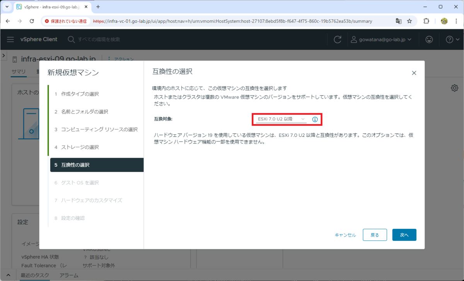The width and height of the screenshot is (464, 281).
Task: Open the ESXi 7.0 U2 compatibility dropdown
Action: pos(280,119)
